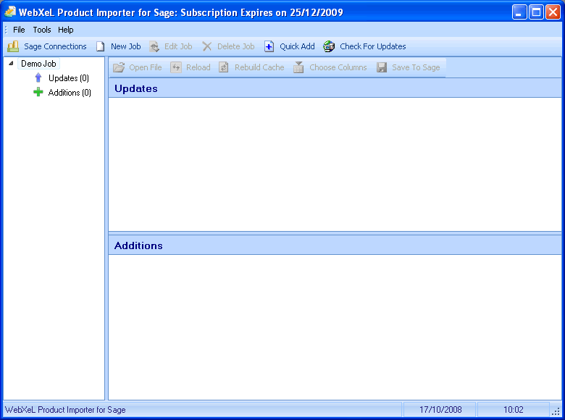Screen dimensions: 565x420
Task: Open the Tools menu
Action: (x=42, y=30)
